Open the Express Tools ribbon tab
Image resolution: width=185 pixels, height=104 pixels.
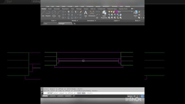123,9
